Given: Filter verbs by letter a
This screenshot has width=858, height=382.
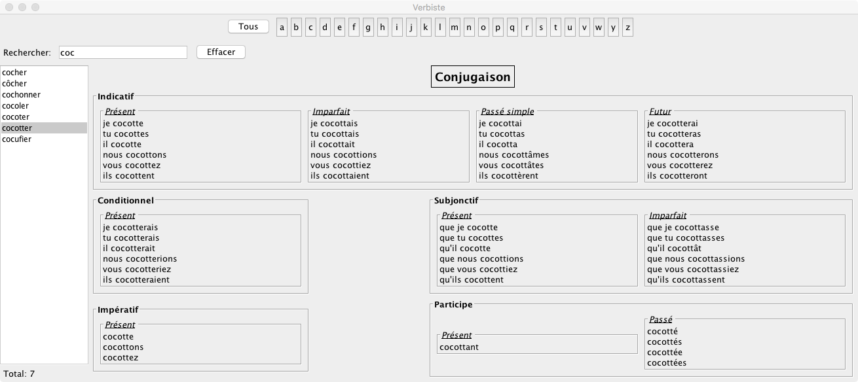Looking at the screenshot, I should tap(282, 27).
